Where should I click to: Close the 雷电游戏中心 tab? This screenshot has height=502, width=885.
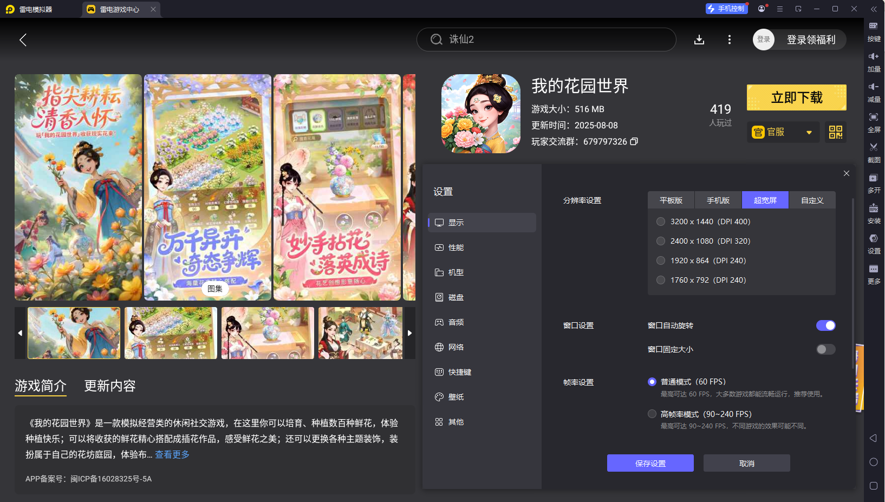coord(153,9)
